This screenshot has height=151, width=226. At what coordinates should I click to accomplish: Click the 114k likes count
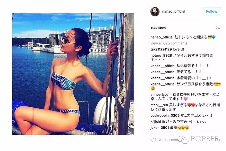[x=158, y=28]
